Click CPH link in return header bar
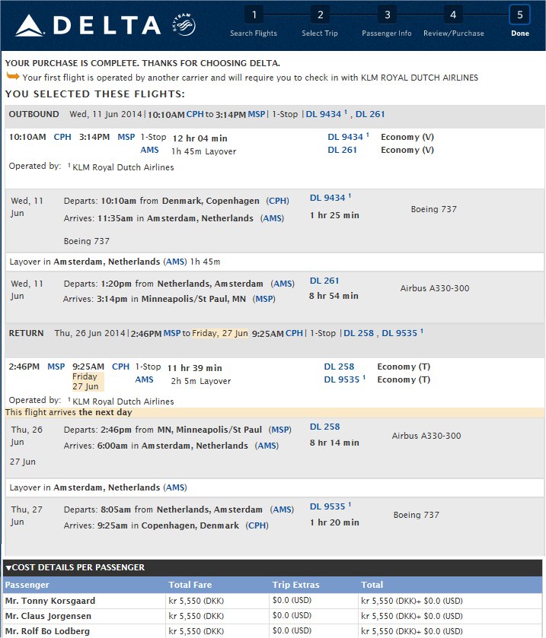Screen dimensions: 546x638 pos(294,333)
